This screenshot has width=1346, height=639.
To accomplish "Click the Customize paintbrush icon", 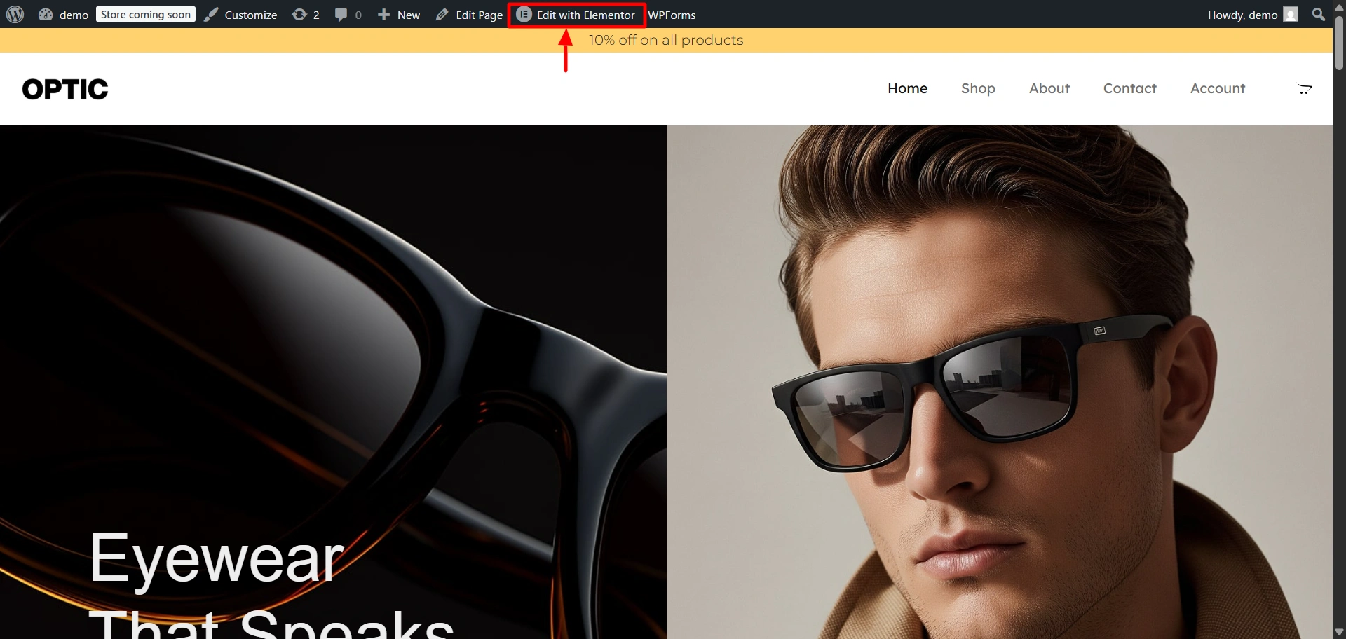I will [x=211, y=14].
